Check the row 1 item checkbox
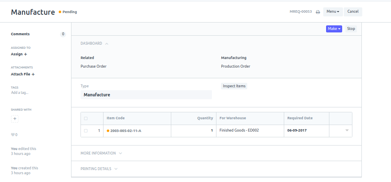 (86, 131)
